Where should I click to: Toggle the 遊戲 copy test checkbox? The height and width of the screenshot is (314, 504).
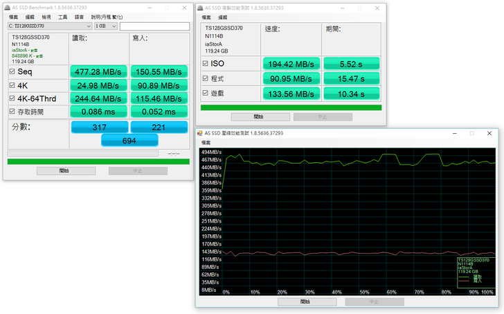pos(205,93)
